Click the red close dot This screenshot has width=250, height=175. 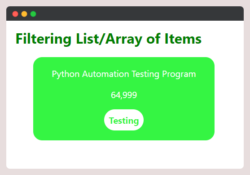pyautogui.click(x=15, y=14)
